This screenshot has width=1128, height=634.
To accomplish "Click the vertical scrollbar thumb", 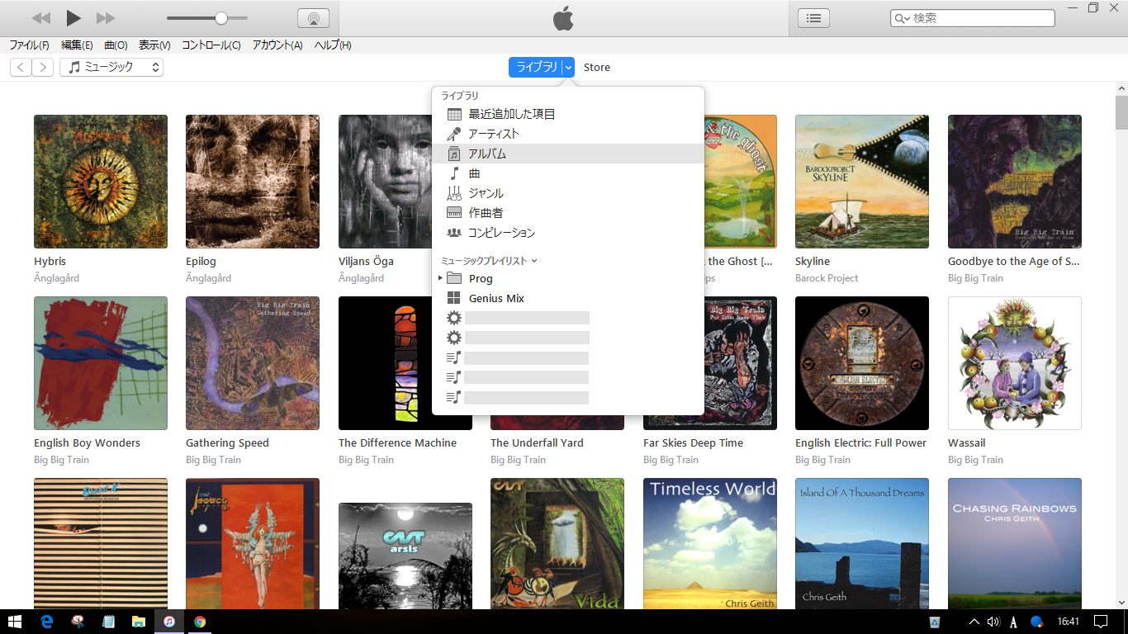I will click(1121, 113).
